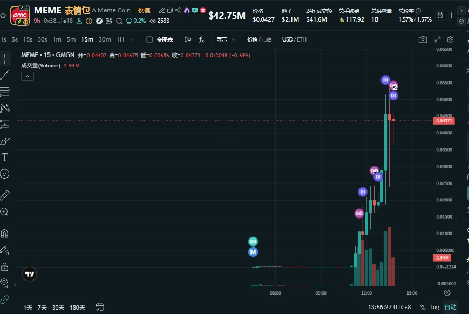The image size is (469, 314).
Task: Select the trend line drawing tool
Action: coord(5,75)
